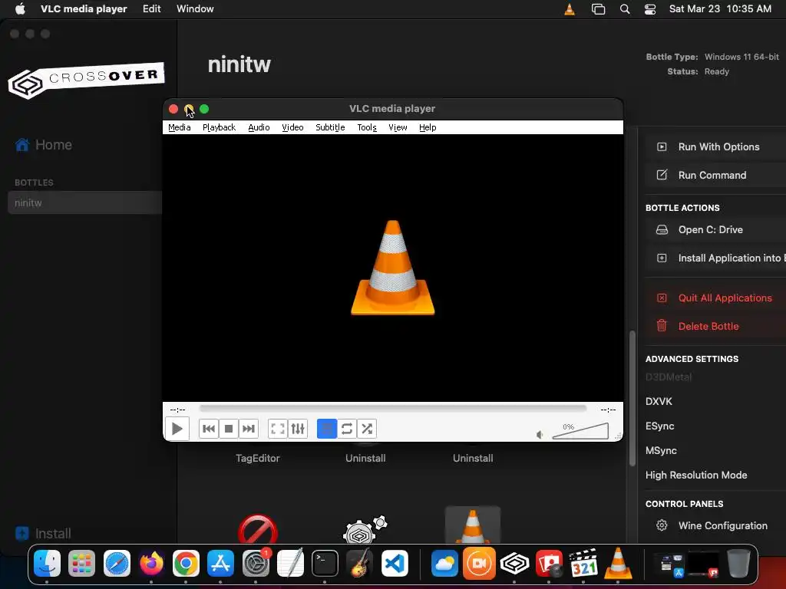The image size is (786, 589).
Task: Open System Settings from the Dock
Action: pyautogui.click(x=256, y=563)
